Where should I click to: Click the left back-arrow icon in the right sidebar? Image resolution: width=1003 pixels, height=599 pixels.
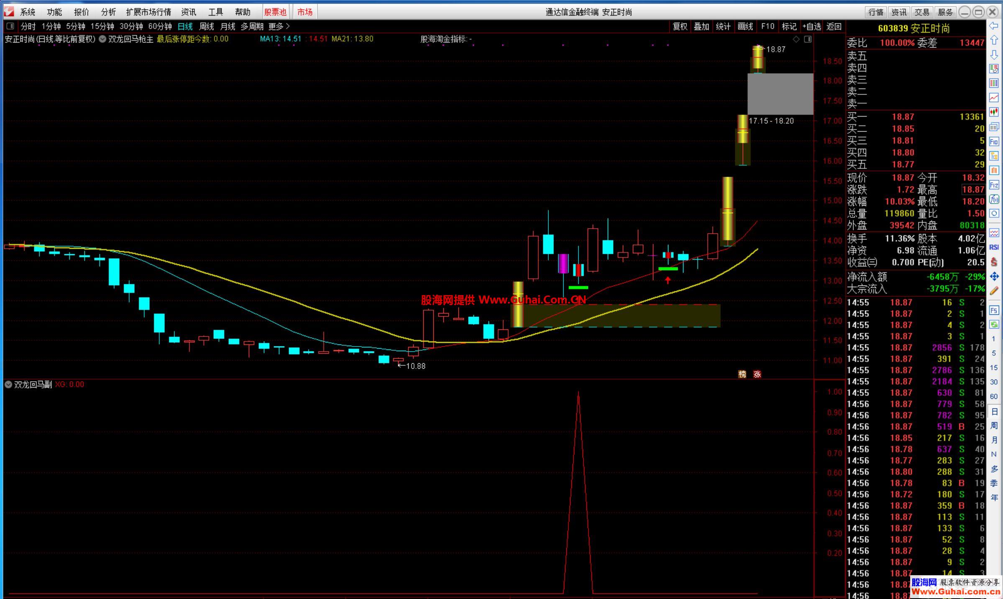pos(994,26)
